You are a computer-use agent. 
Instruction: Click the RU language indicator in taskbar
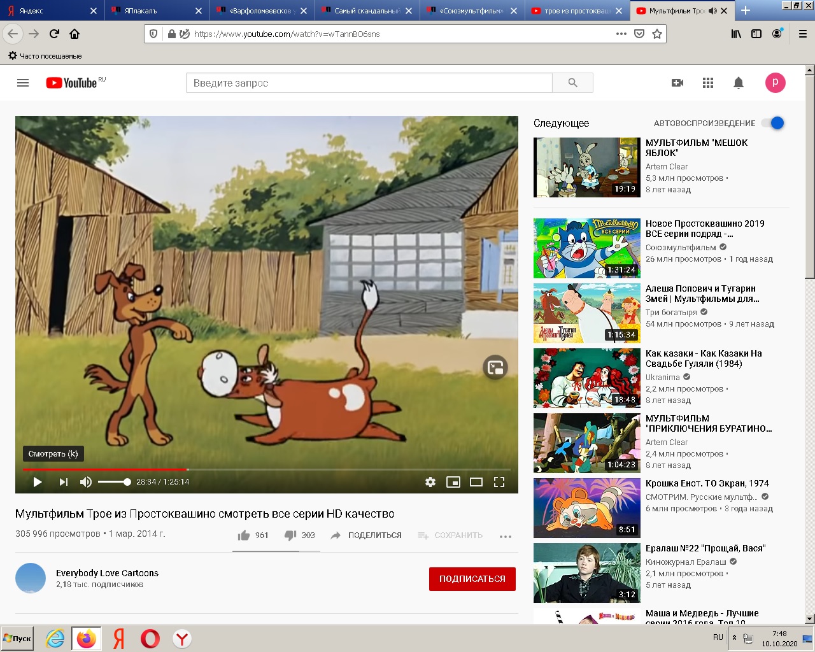[x=718, y=637]
